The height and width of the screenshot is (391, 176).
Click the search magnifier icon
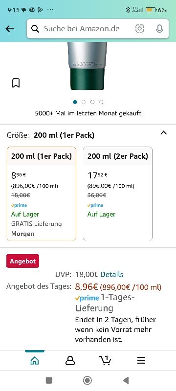(x=35, y=29)
